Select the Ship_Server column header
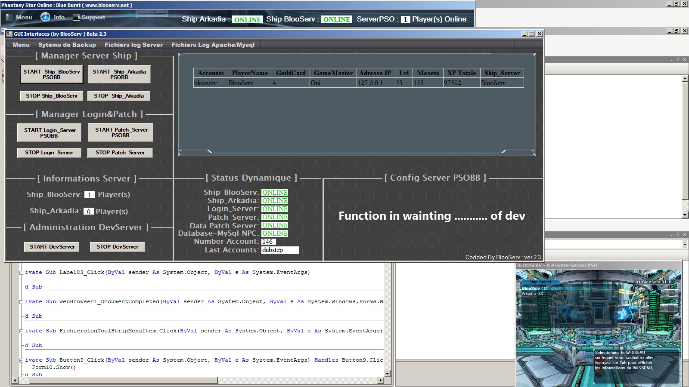The width and height of the screenshot is (689, 387). 502,73
